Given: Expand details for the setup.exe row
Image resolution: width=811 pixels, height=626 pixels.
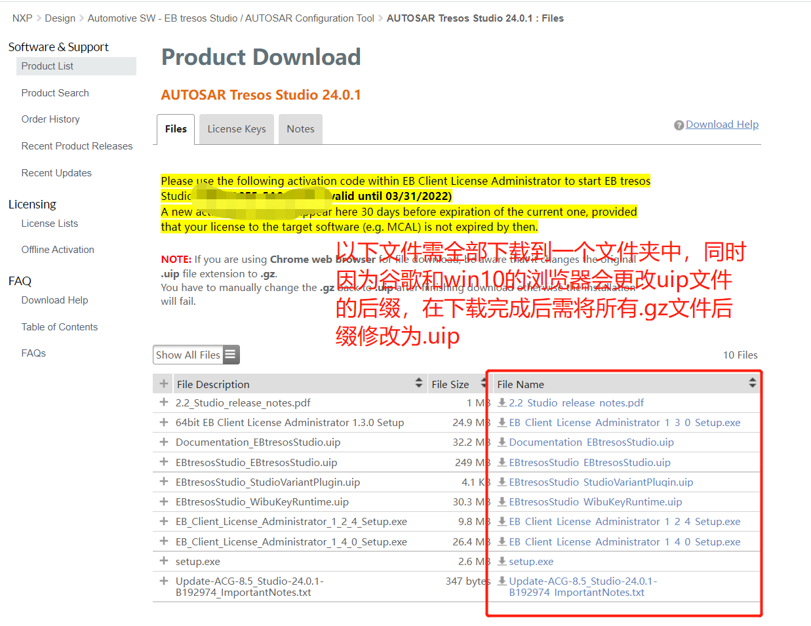Looking at the screenshot, I should (163, 561).
